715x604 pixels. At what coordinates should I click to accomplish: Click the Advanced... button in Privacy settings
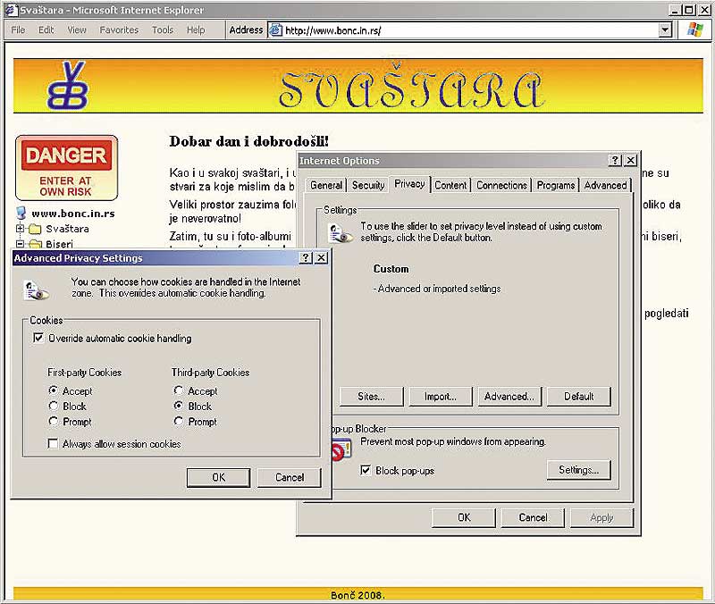point(509,397)
